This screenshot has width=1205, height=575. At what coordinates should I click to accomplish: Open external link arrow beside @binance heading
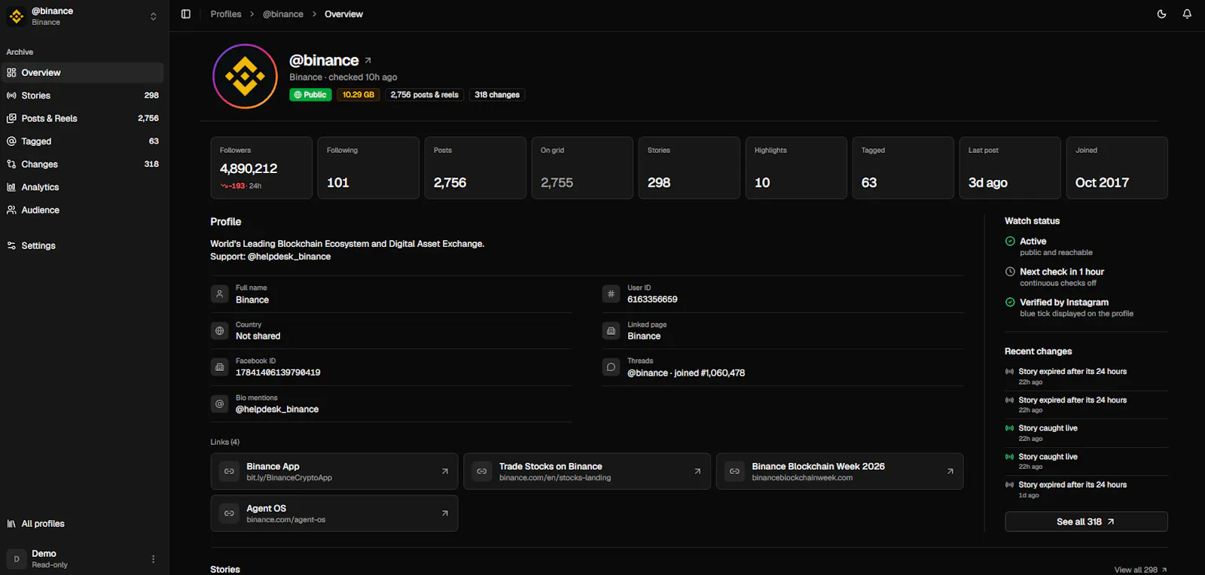click(x=368, y=60)
